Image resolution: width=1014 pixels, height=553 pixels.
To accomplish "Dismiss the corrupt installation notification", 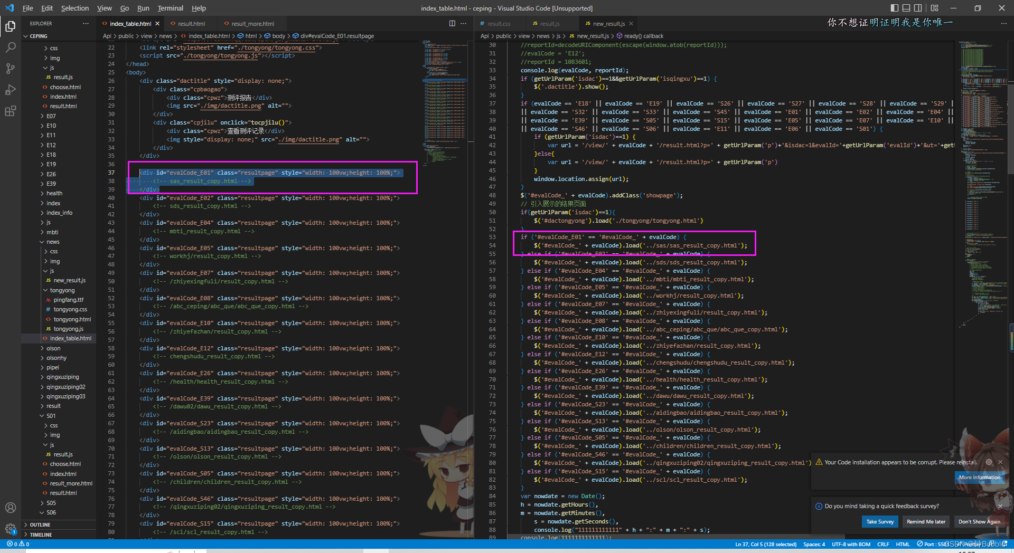I will click(1000, 462).
